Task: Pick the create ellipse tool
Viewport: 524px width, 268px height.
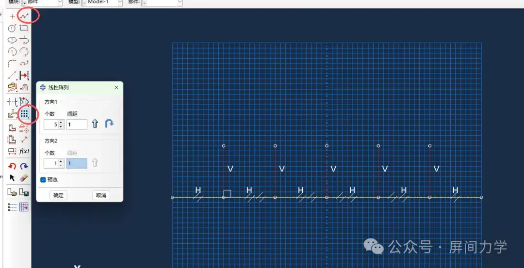Action: pos(12,40)
